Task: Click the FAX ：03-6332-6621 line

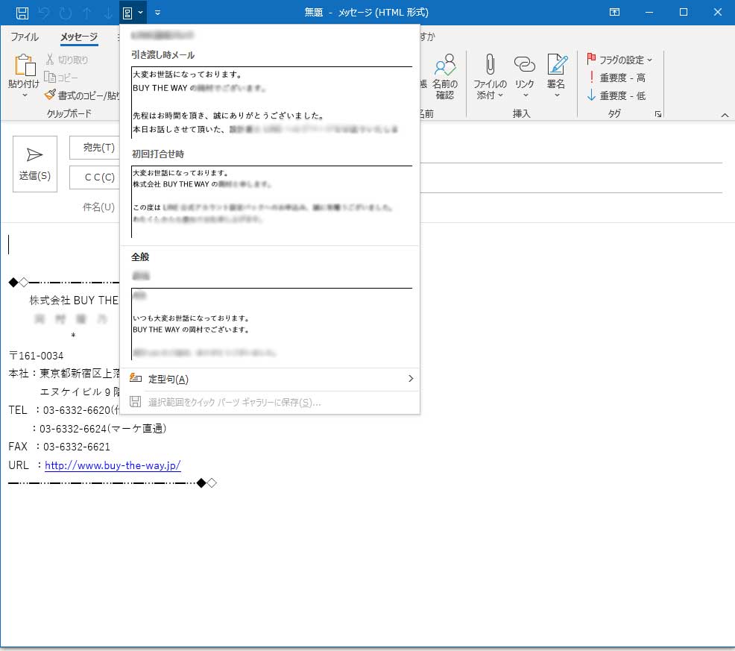Action: [x=59, y=447]
